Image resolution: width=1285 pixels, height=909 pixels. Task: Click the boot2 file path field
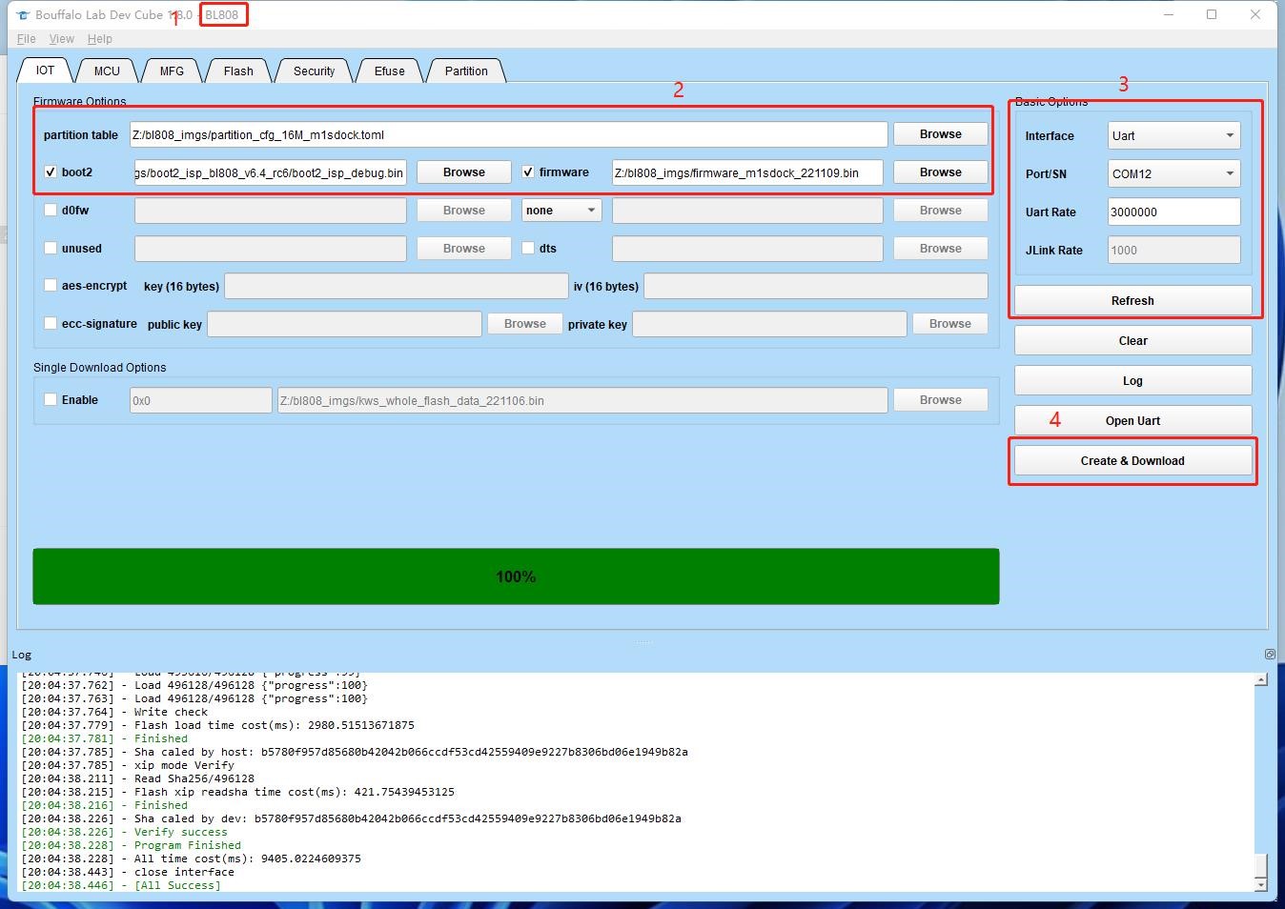(x=271, y=172)
